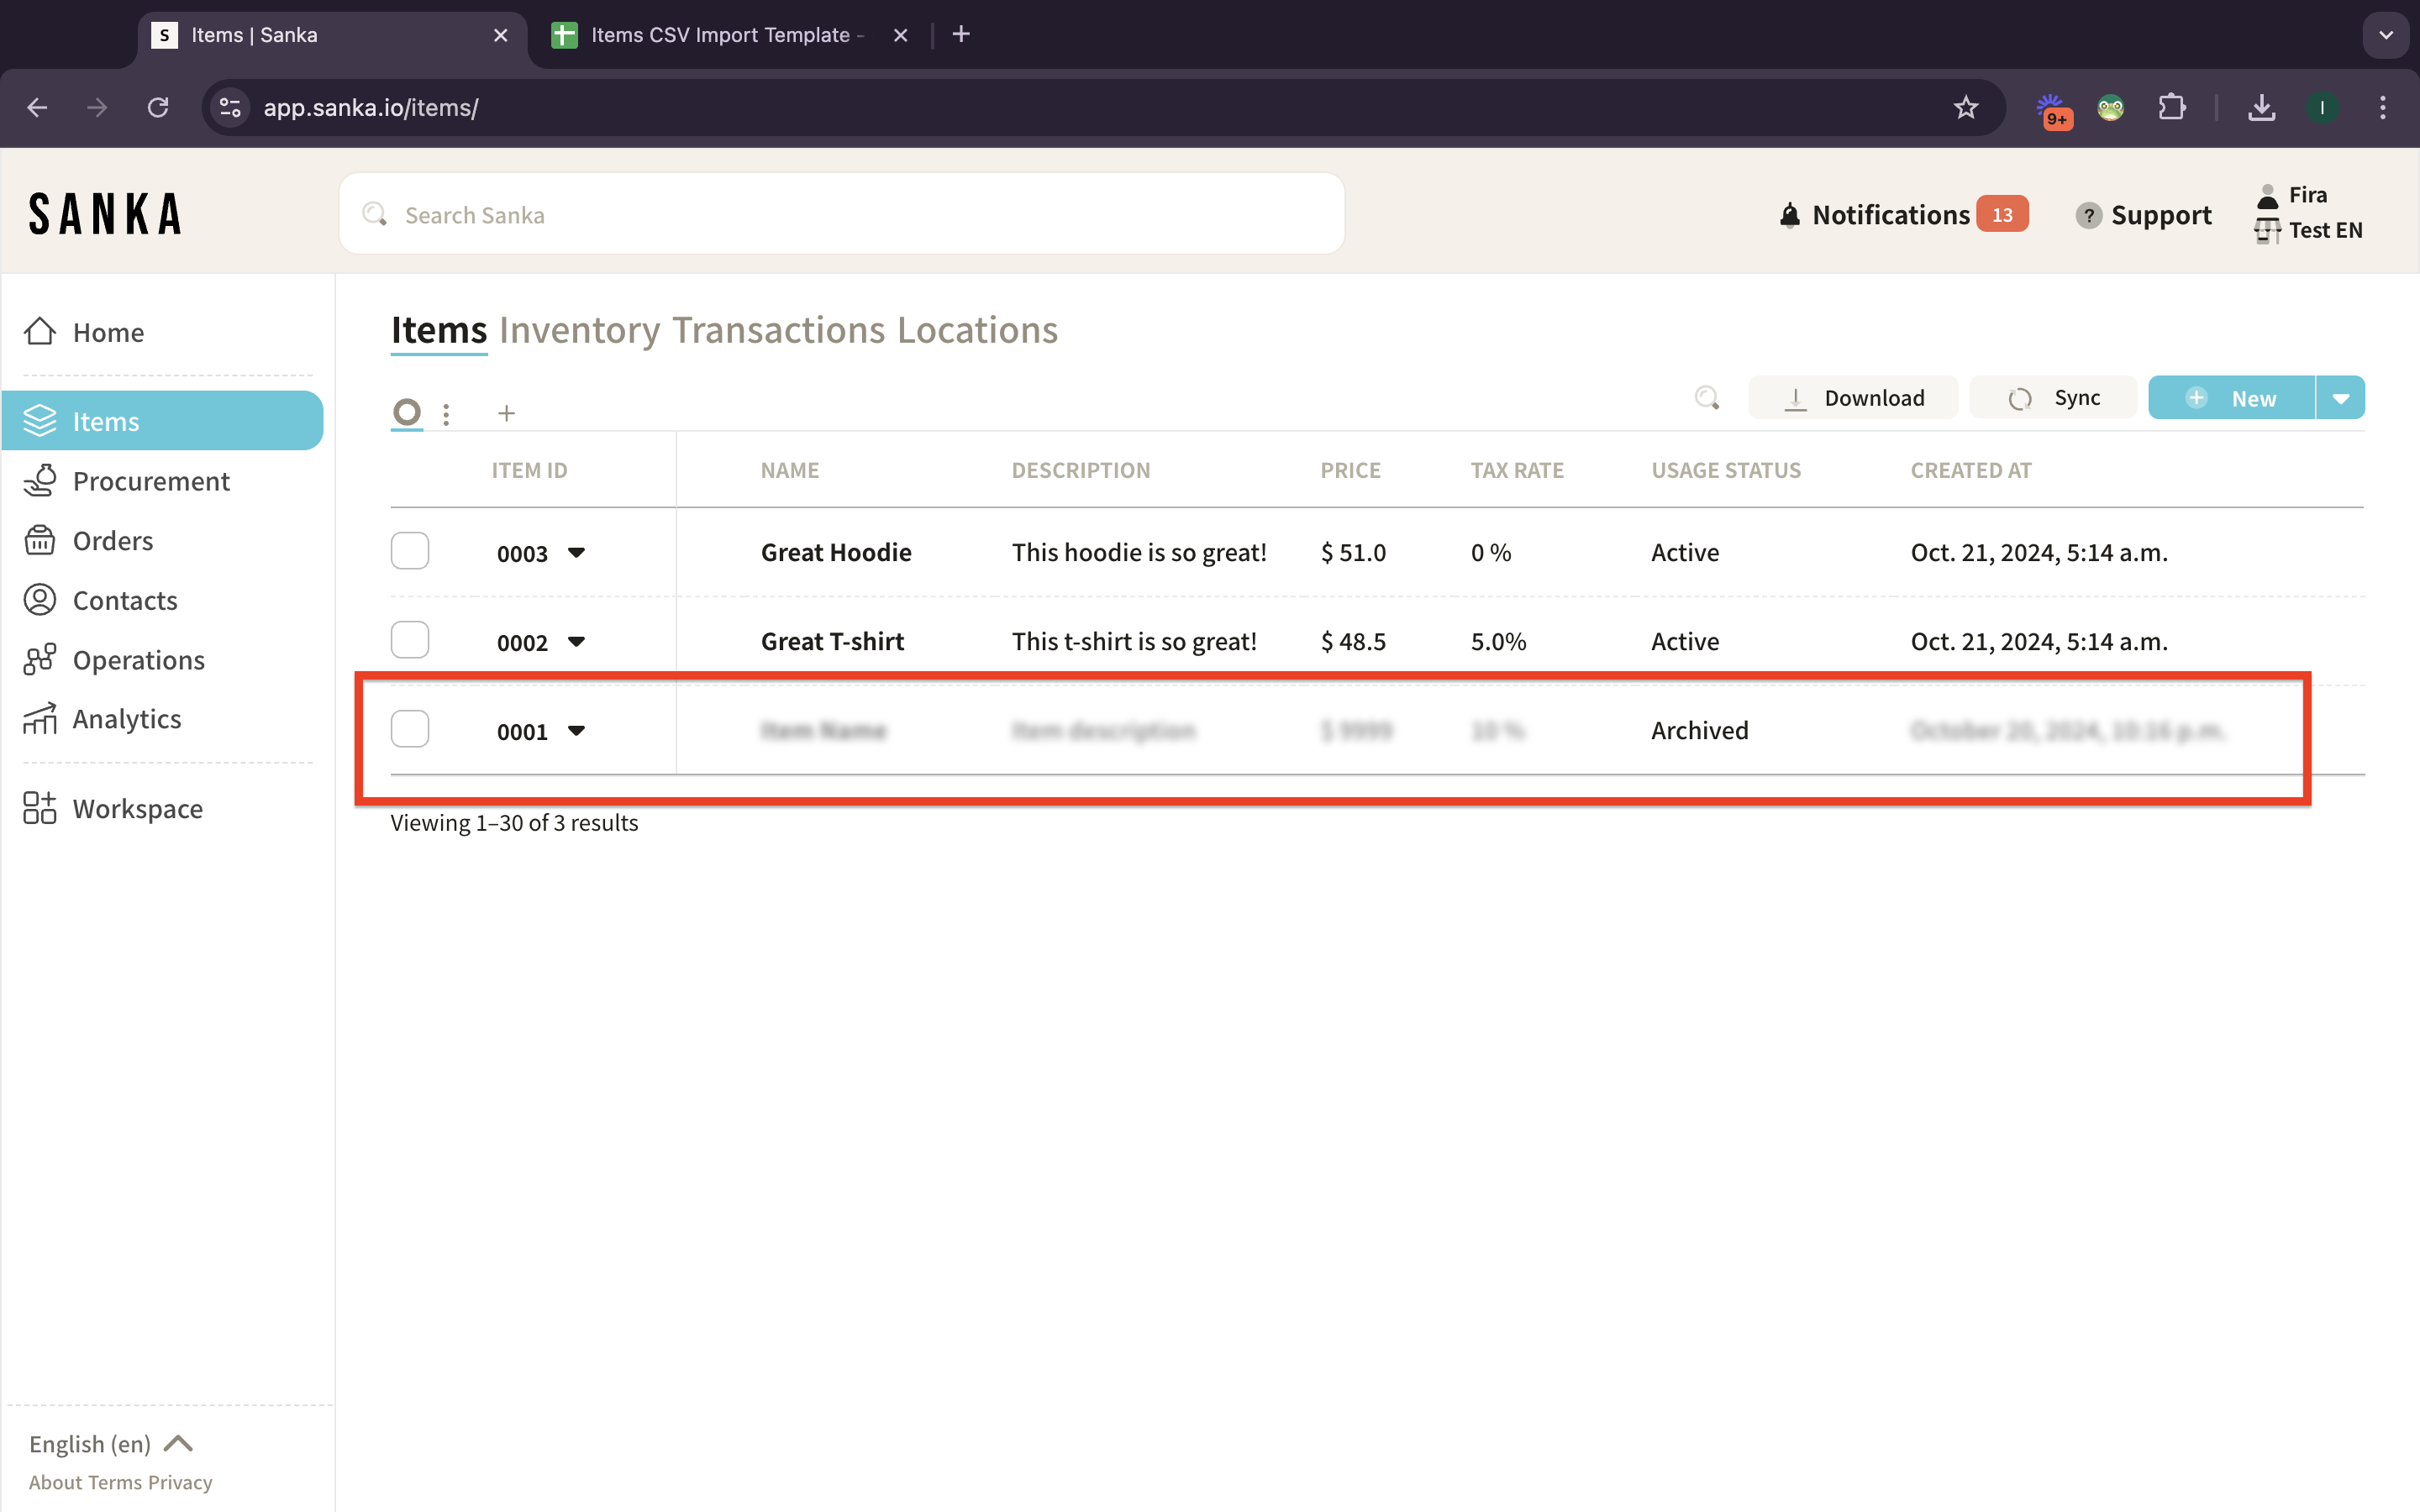Image resolution: width=2420 pixels, height=1512 pixels.
Task: Open the New button dropdown arrow
Action: (2340, 398)
